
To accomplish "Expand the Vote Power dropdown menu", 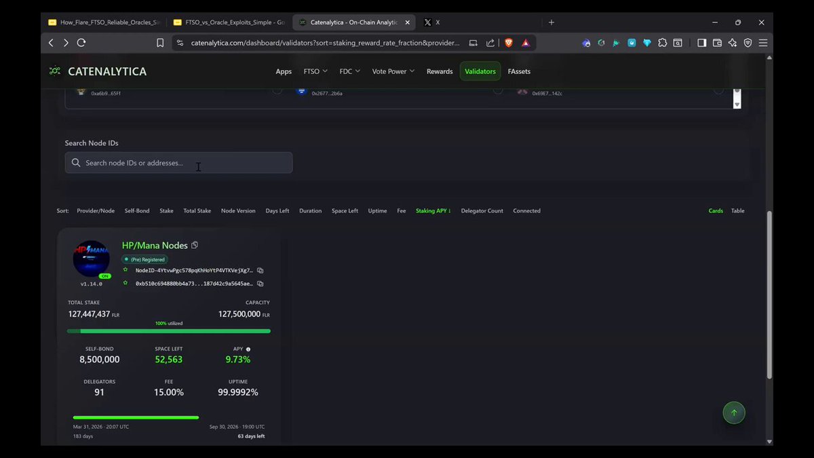I will [x=393, y=71].
